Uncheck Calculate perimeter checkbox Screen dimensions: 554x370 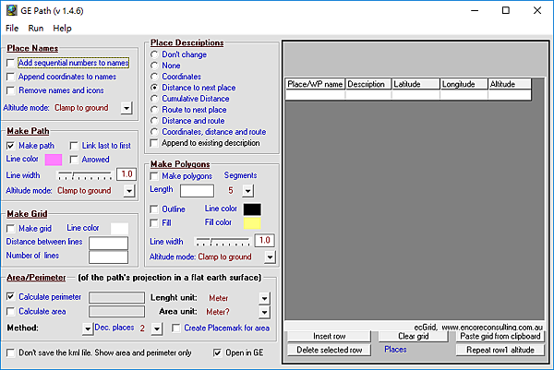point(10,296)
